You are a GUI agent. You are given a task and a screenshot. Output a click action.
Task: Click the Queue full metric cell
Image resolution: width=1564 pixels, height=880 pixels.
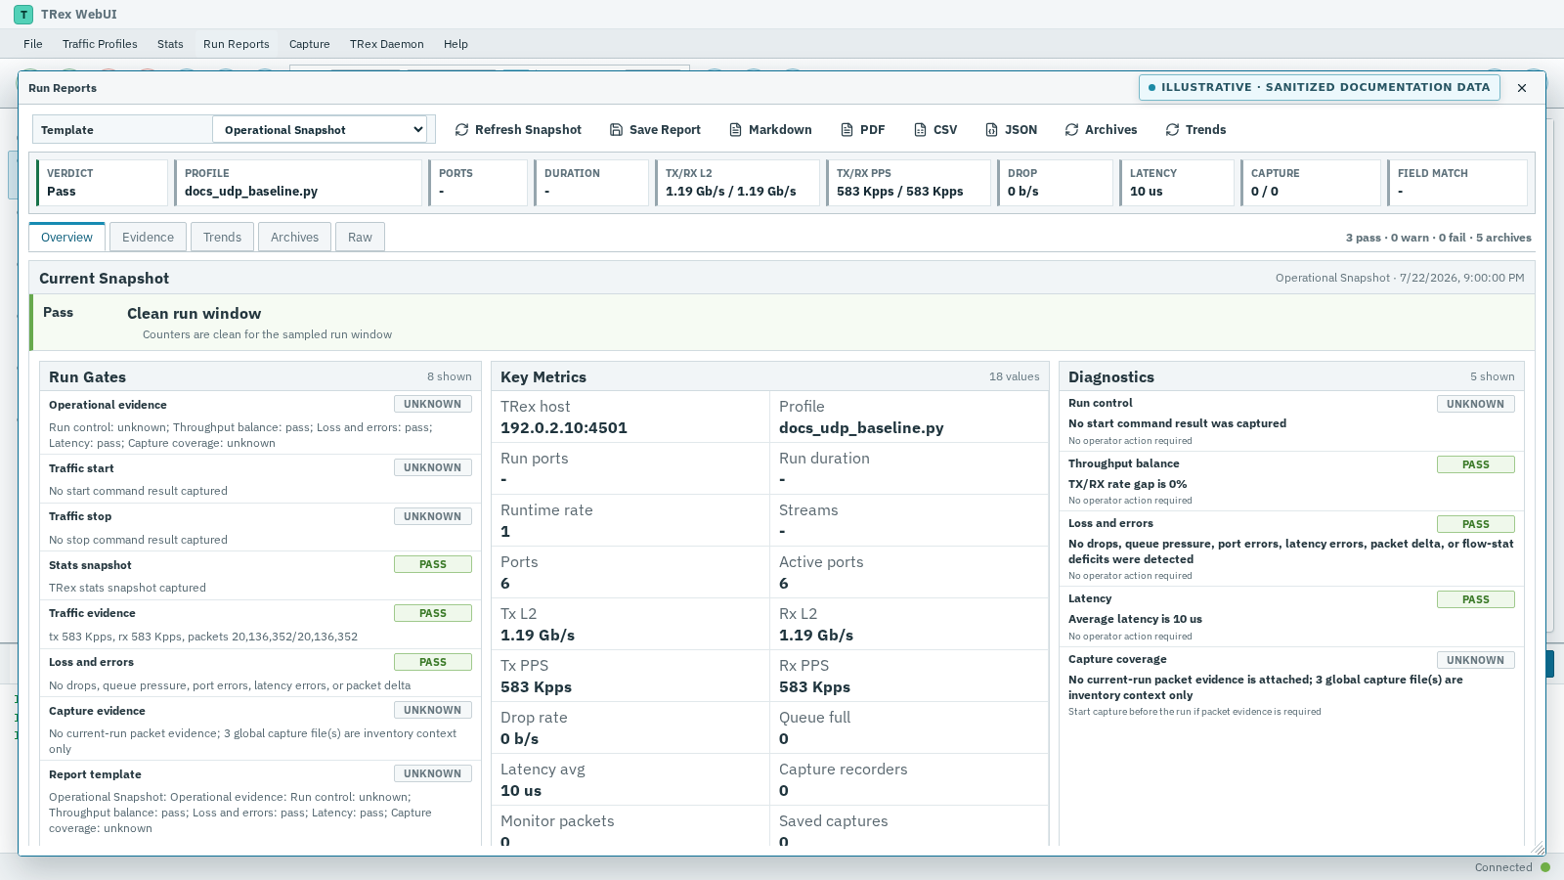909,727
